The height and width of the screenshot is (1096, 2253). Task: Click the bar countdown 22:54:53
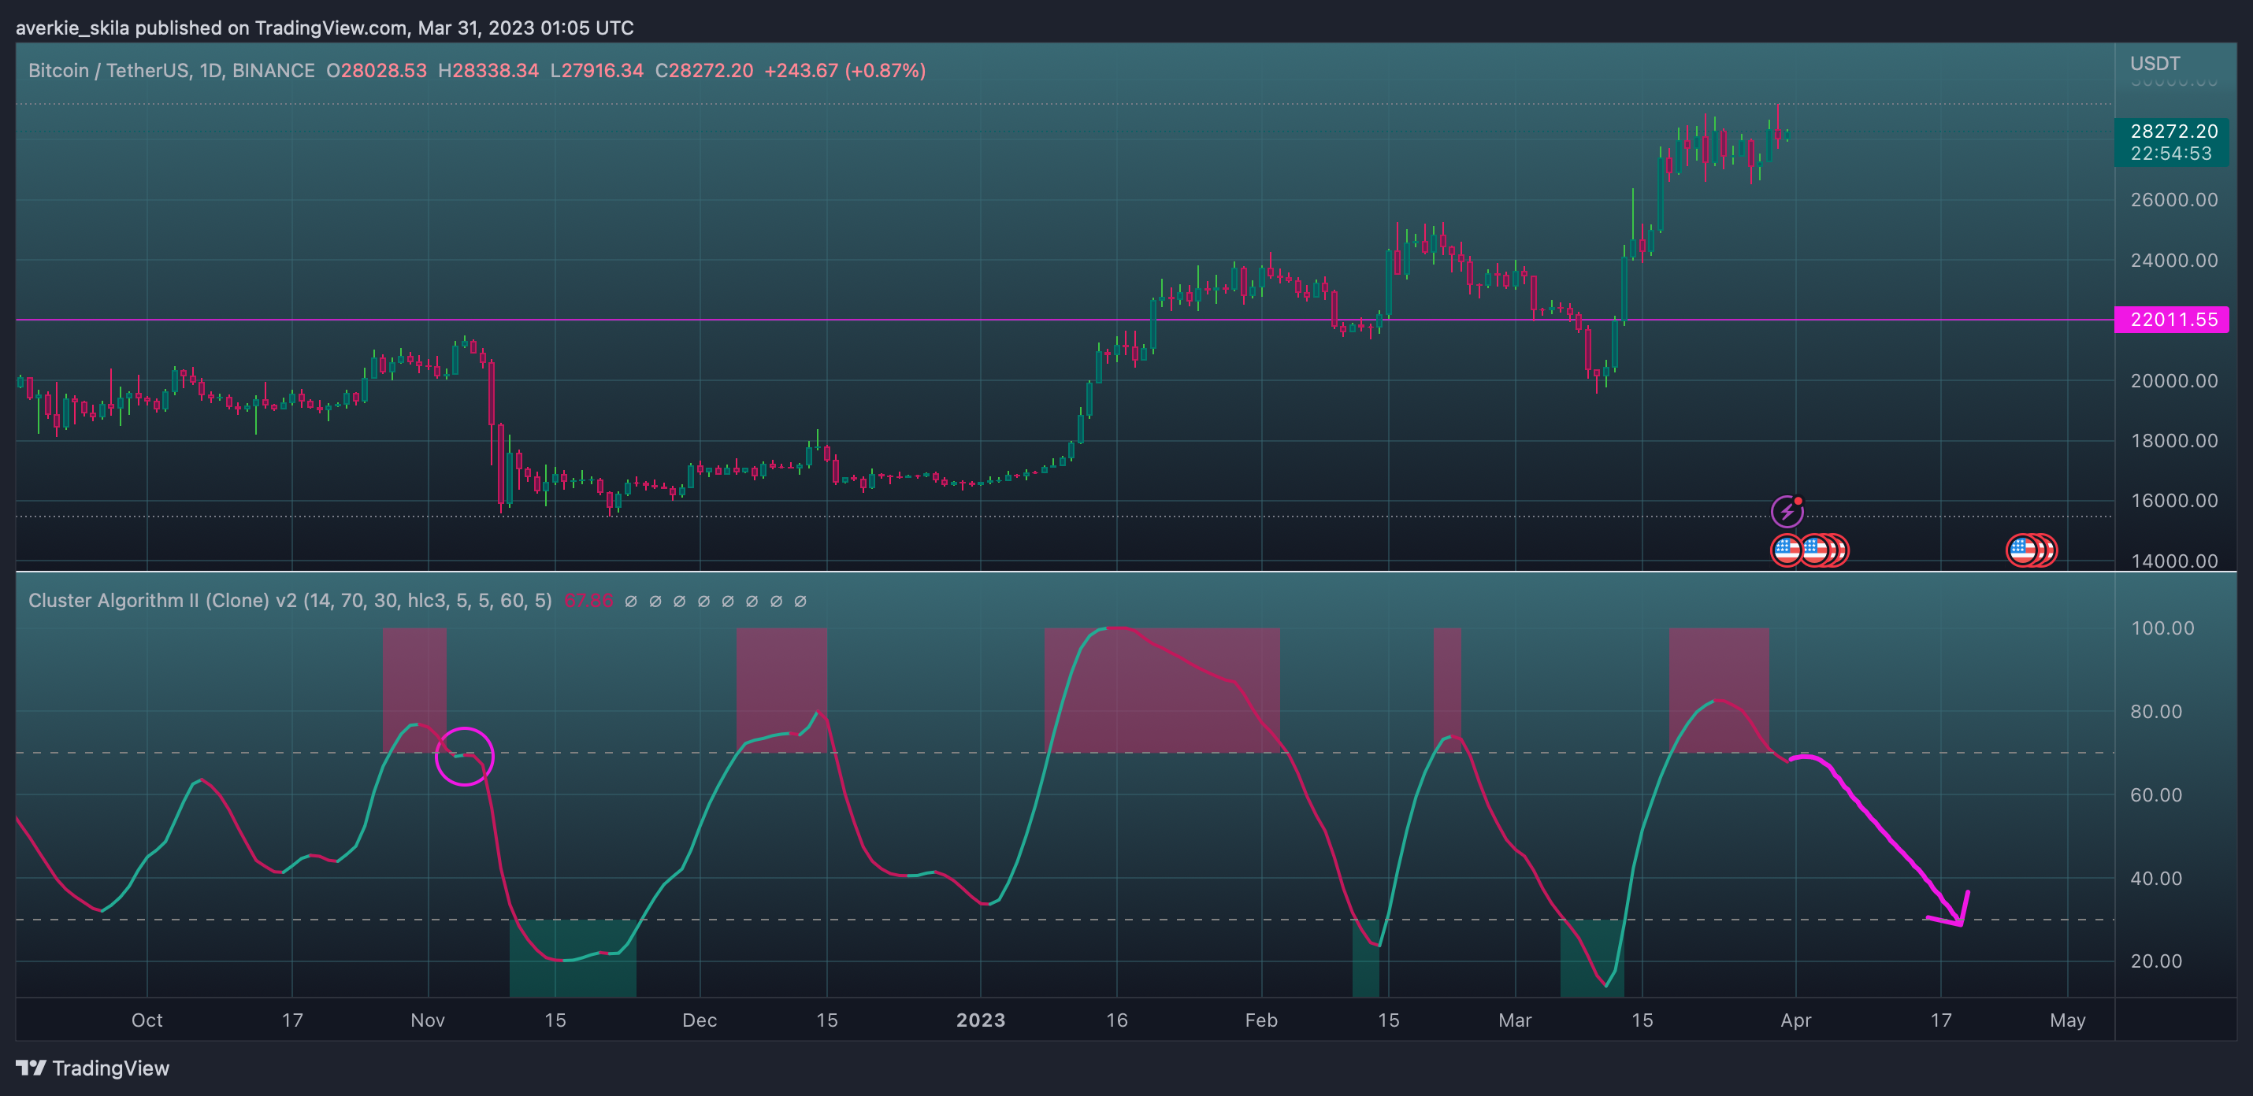(2171, 154)
